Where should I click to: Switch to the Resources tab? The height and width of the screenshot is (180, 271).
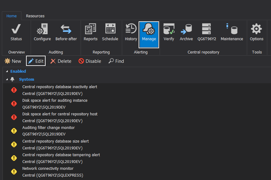click(35, 16)
